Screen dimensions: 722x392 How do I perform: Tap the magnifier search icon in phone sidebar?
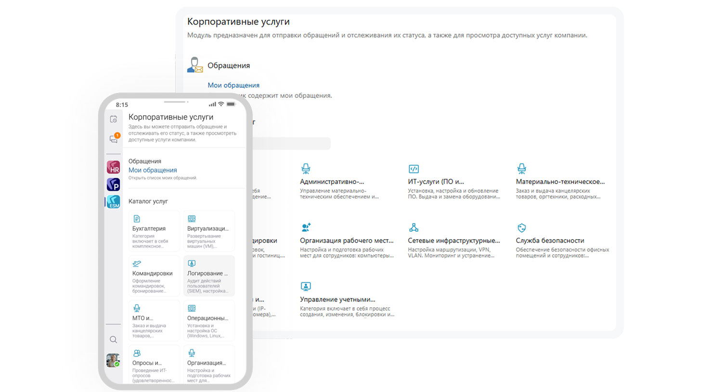(113, 340)
